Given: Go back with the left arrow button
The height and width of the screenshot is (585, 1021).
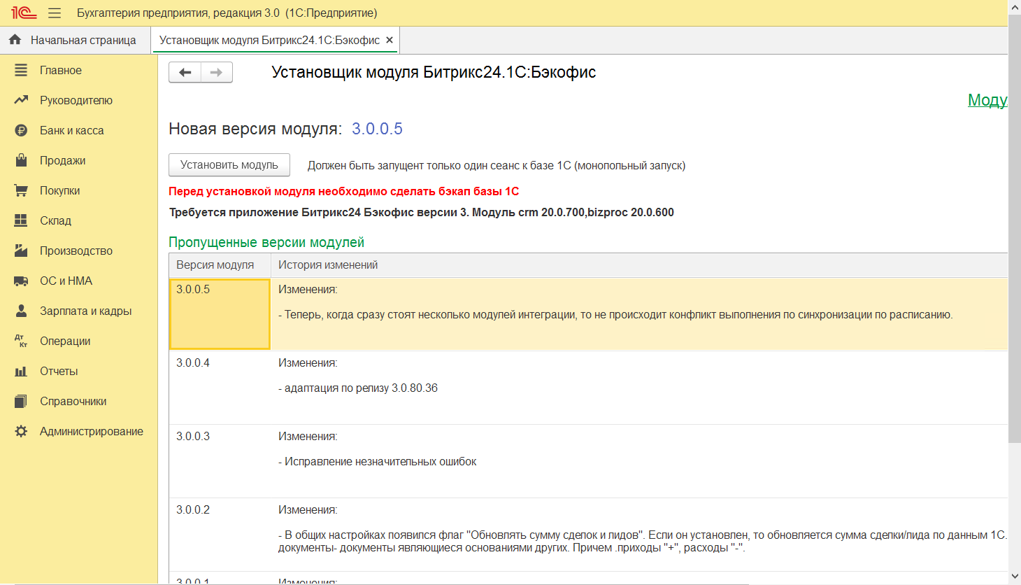Looking at the screenshot, I should (185, 72).
